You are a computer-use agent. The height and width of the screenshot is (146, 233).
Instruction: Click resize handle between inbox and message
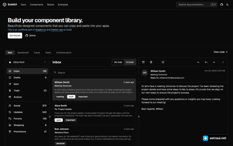(139, 117)
